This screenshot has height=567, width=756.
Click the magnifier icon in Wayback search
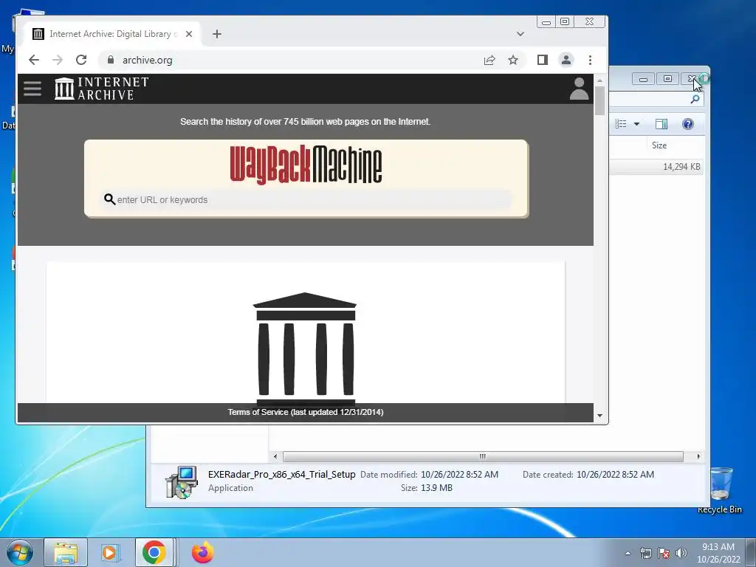click(x=109, y=199)
